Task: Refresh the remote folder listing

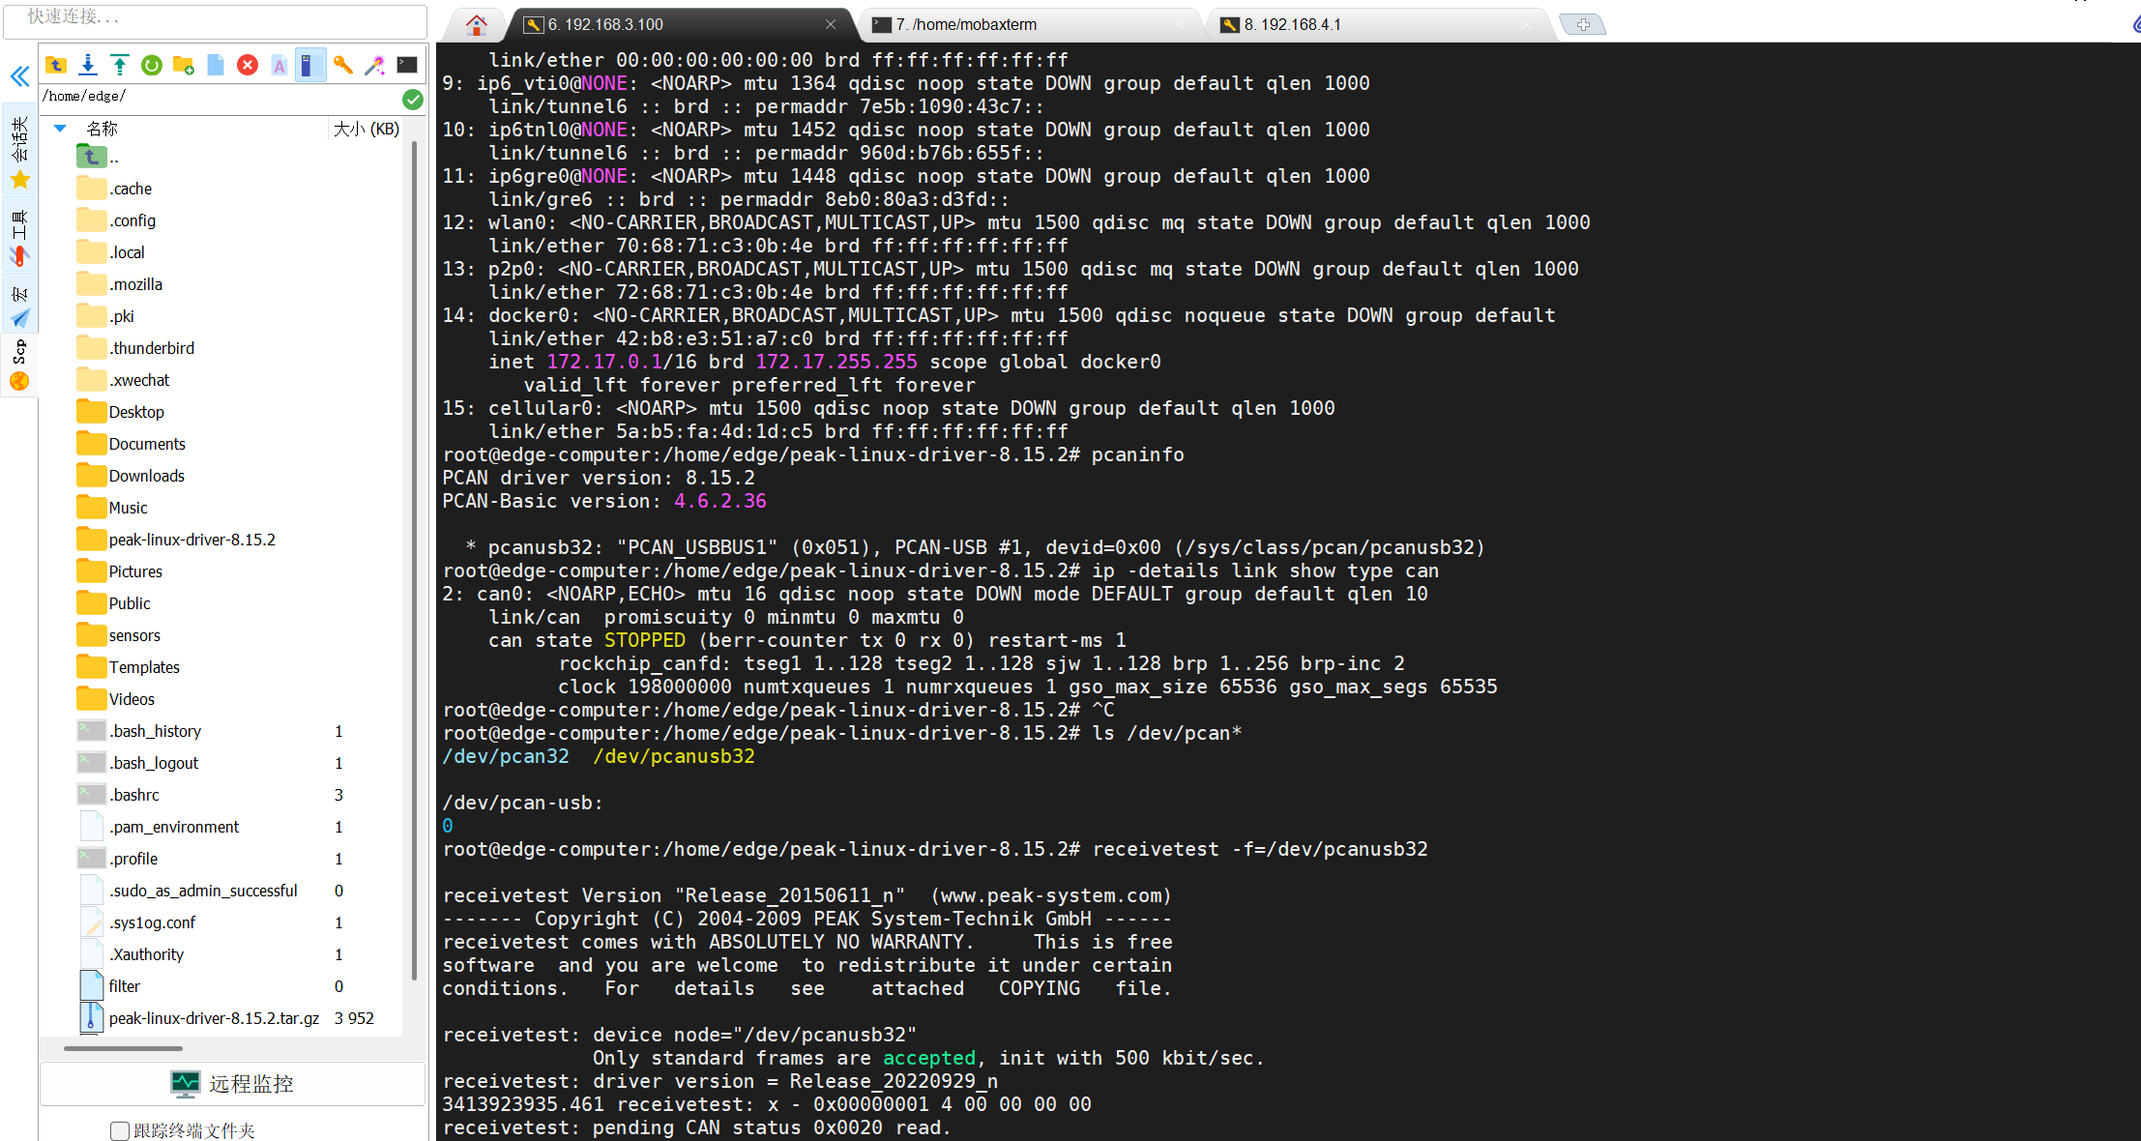Action: [x=152, y=65]
